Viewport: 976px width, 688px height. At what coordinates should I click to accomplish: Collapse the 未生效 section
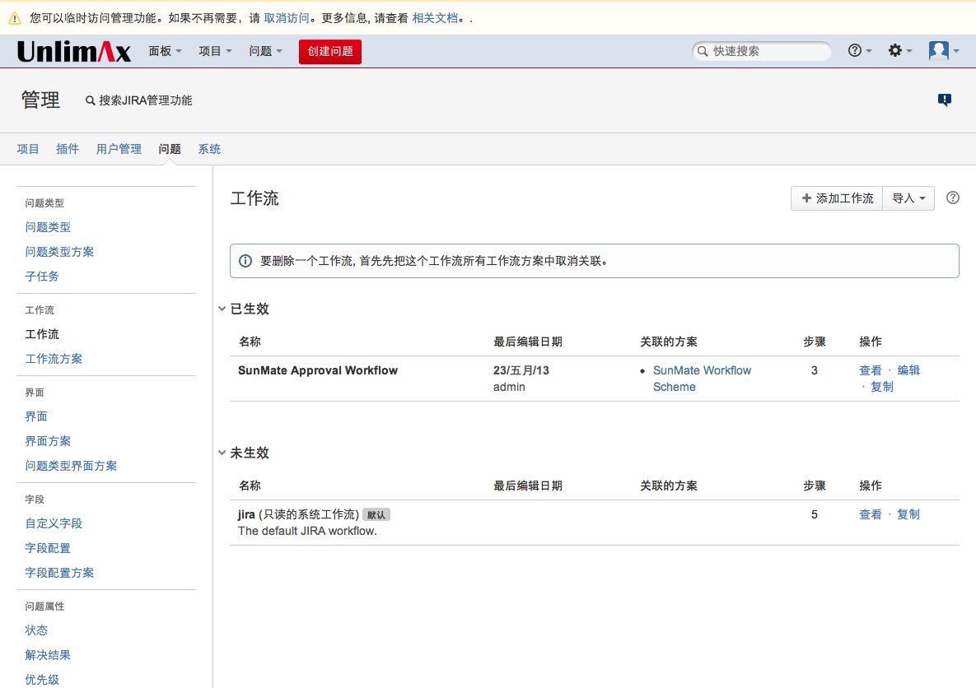[x=222, y=453]
